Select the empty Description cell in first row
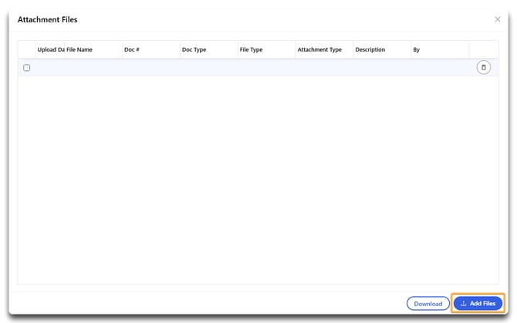The image size is (517, 323). point(381,68)
